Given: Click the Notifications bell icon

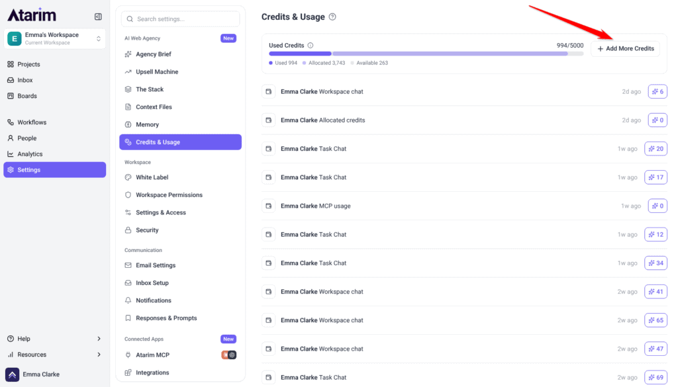Looking at the screenshot, I should point(128,300).
